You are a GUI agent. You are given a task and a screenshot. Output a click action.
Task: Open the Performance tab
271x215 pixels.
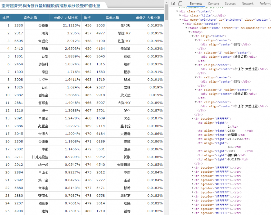(x=265, y=3)
